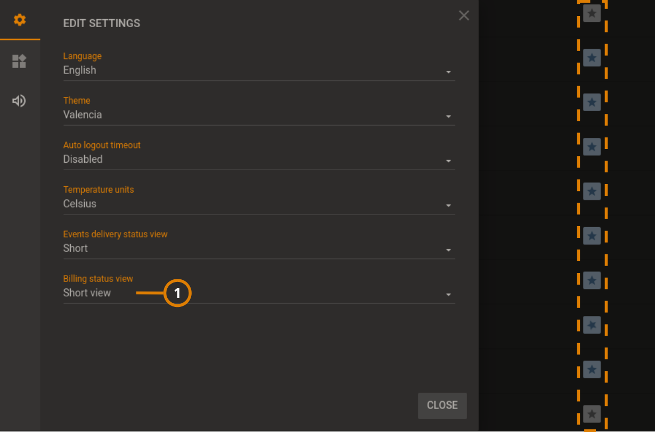Dismiss Edit Settings using the X icon
Image resolution: width=655 pixels, height=432 pixels.
(x=464, y=15)
